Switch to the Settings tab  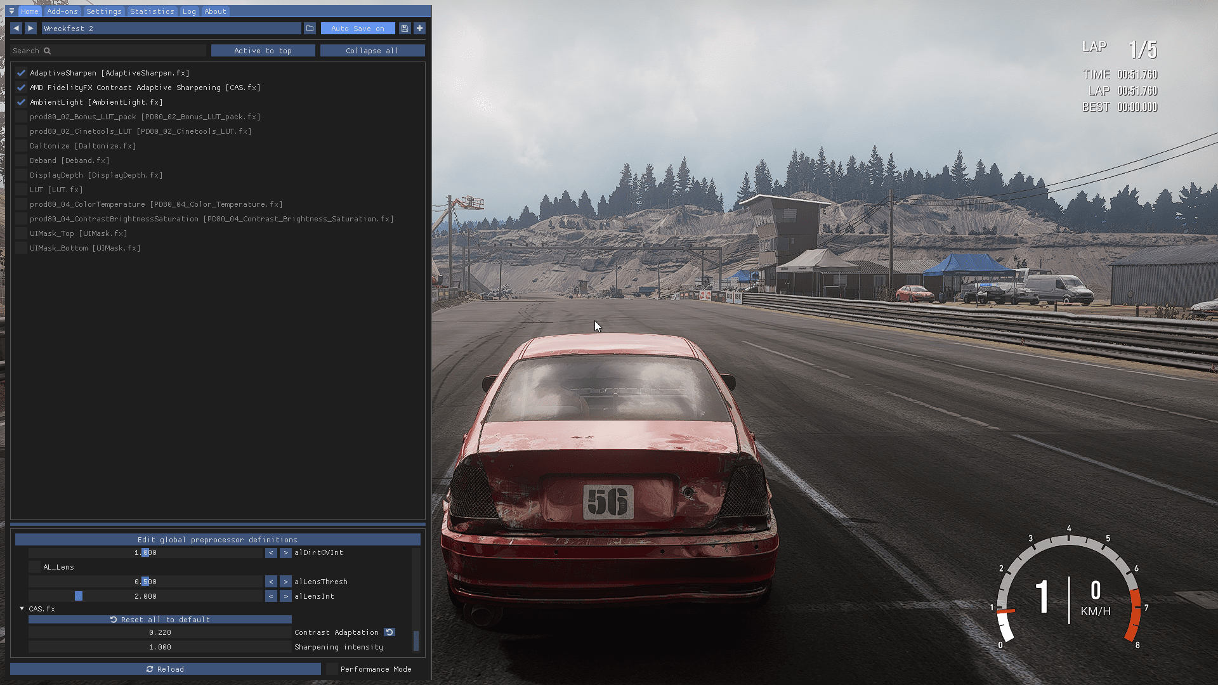103,11
